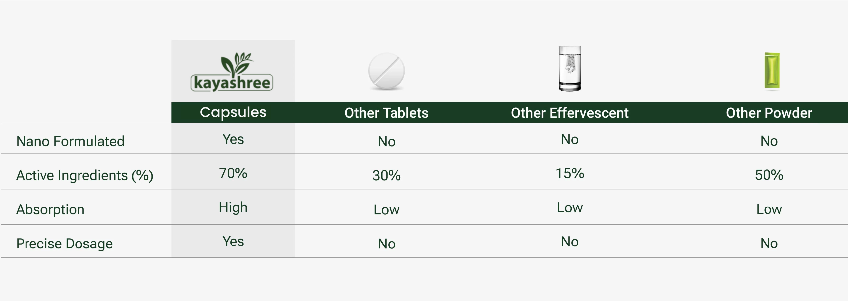The width and height of the screenshot is (848, 301).
Task: Click Yes for capsules Precise Dosage
Action: tap(233, 242)
